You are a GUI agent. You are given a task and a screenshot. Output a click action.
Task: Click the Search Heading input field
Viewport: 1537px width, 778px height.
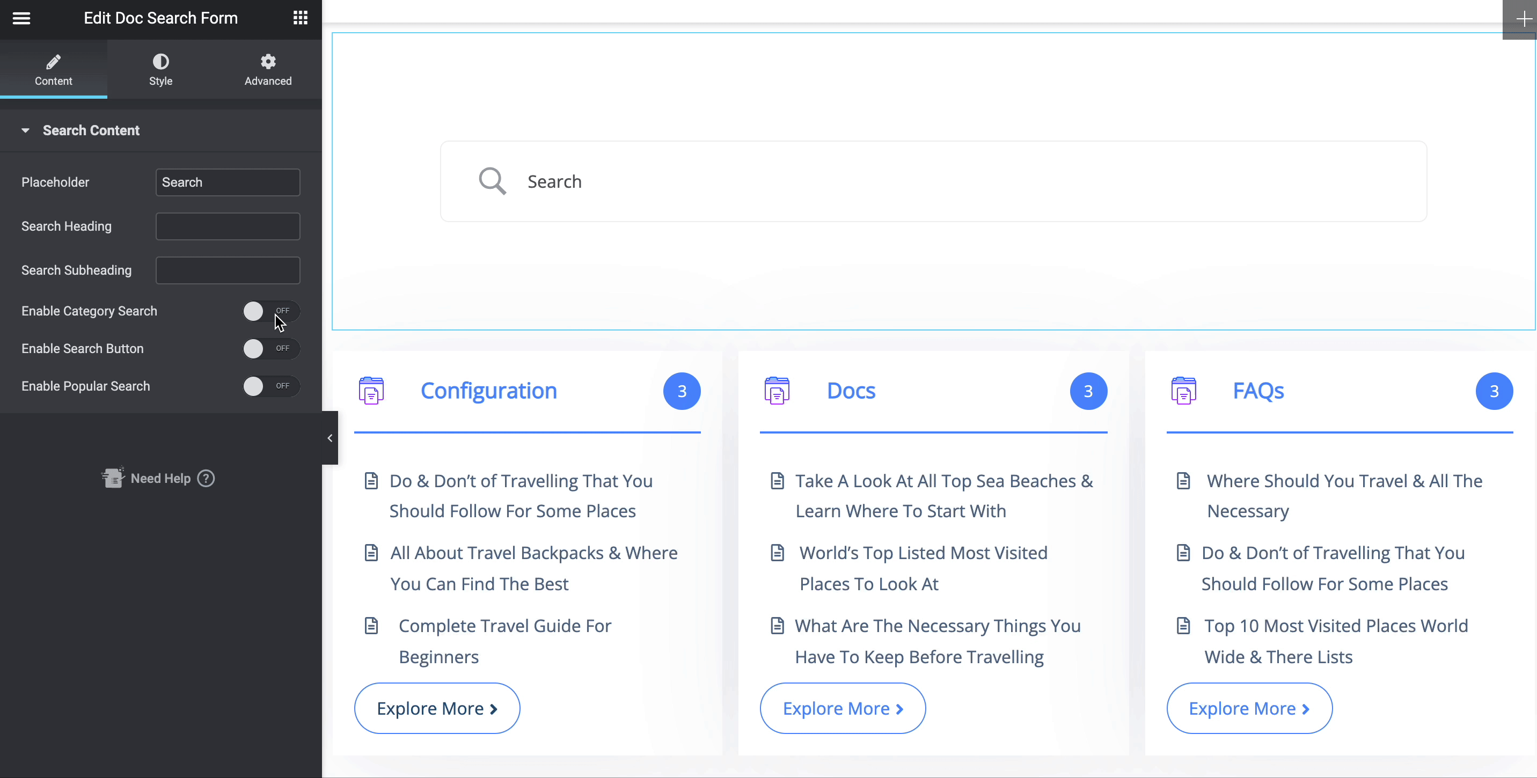click(x=228, y=226)
